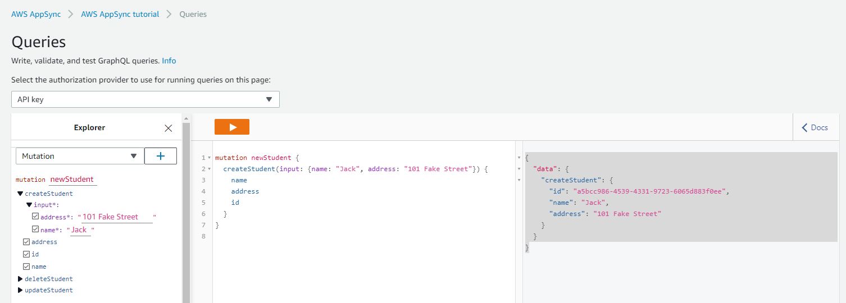Click the id field on editor line 5
Screen dimensions: 846x303
(x=235, y=203)
